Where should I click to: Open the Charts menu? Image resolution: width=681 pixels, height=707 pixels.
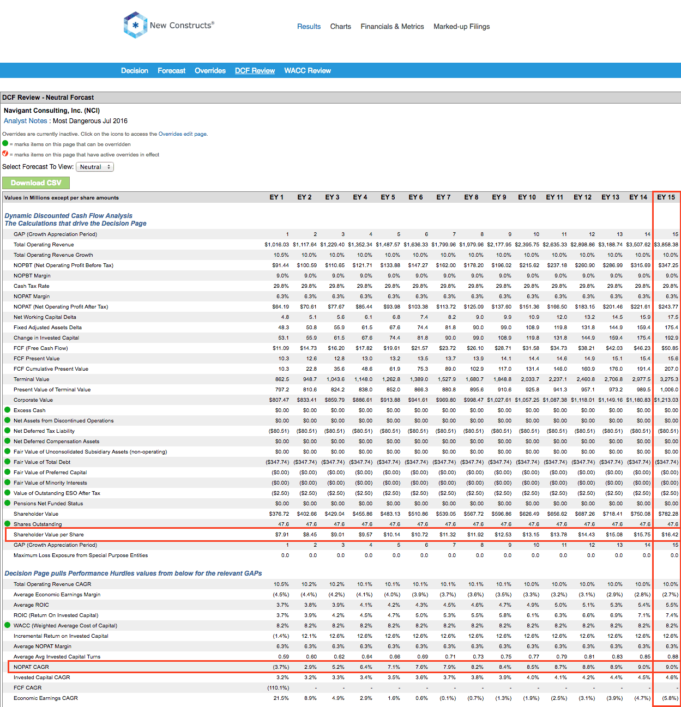coord(341,26)
